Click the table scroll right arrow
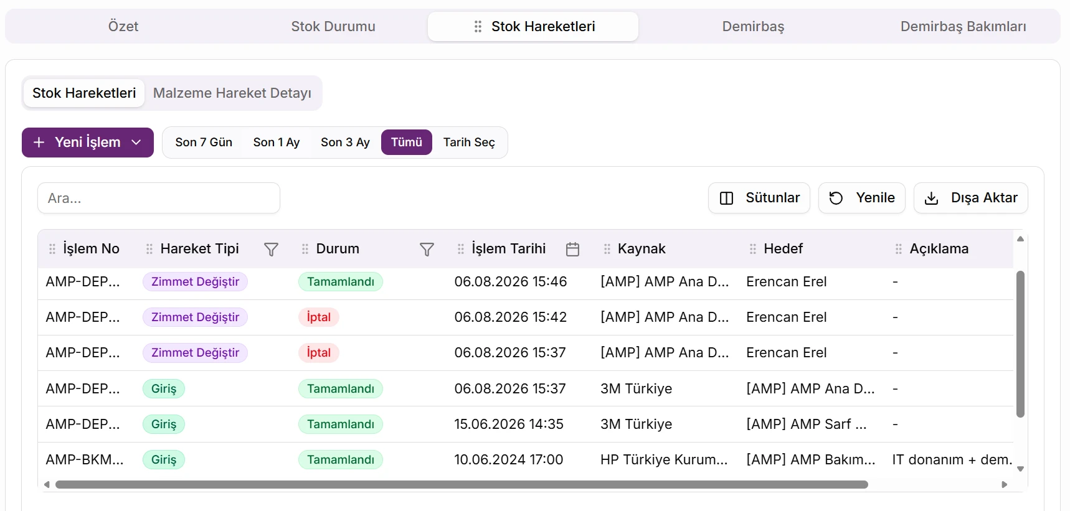Viewport: 1070px width, 511px height. (1004, 484)
